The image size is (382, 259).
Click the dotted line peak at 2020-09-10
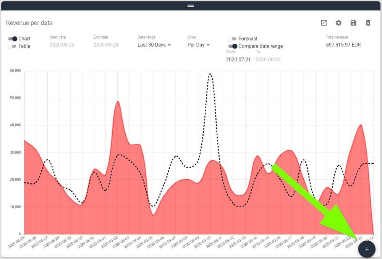point(210,74)
